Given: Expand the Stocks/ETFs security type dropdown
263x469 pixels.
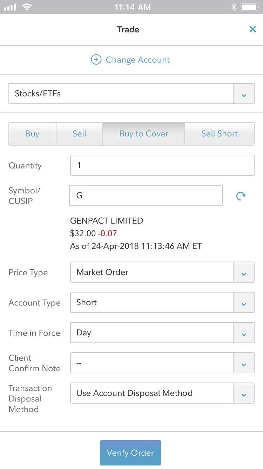Looking at the screenshot, I should [244, 94].
